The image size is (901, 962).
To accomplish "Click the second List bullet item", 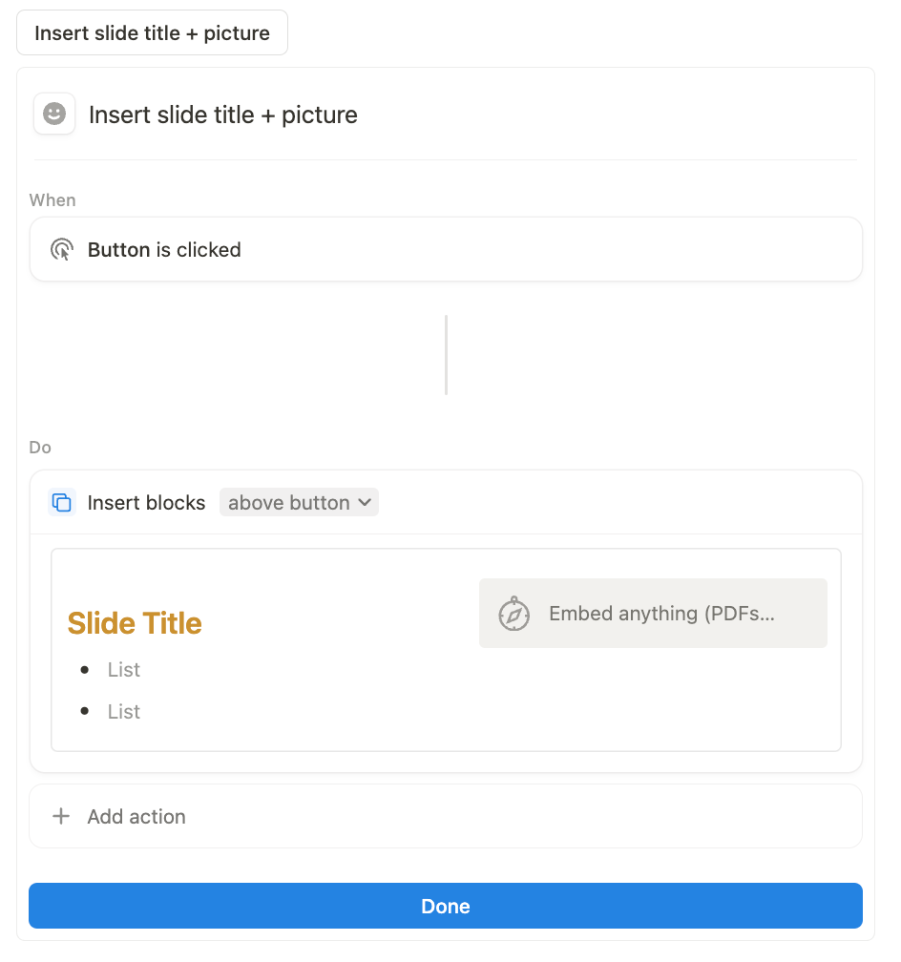I will pos(124,712).
